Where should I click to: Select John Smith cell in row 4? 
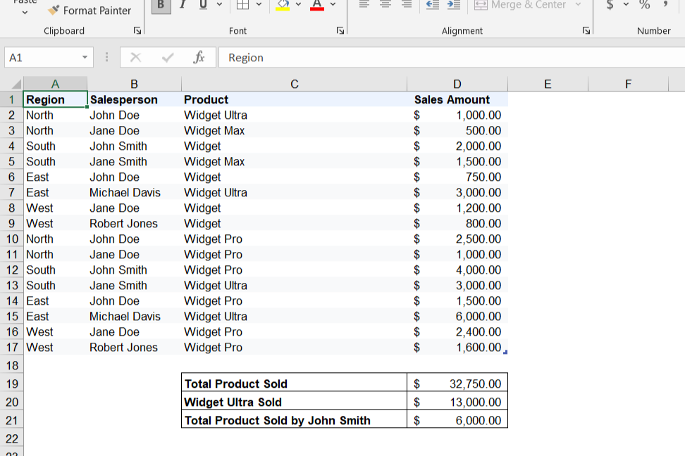click(x=134, y=146)
